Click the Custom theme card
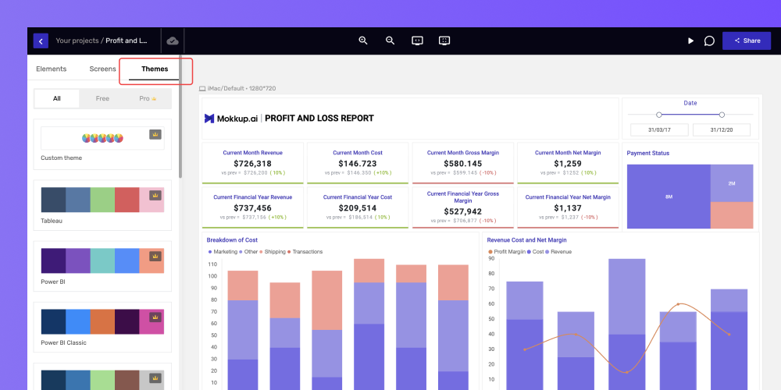Screen dimensions: 781x390 pos(102,144)
